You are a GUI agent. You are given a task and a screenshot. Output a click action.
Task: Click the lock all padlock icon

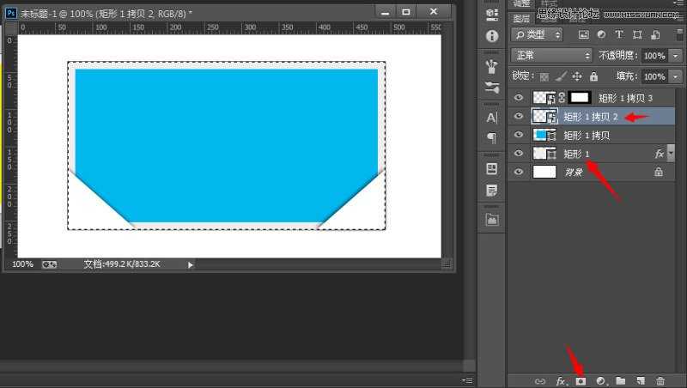pos(594,76)
